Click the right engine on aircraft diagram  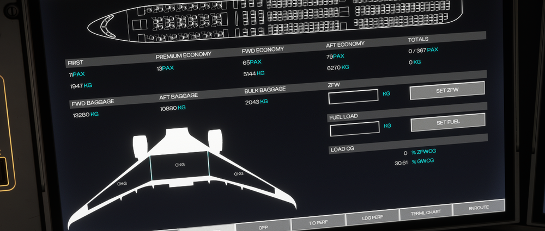point(215,138)
